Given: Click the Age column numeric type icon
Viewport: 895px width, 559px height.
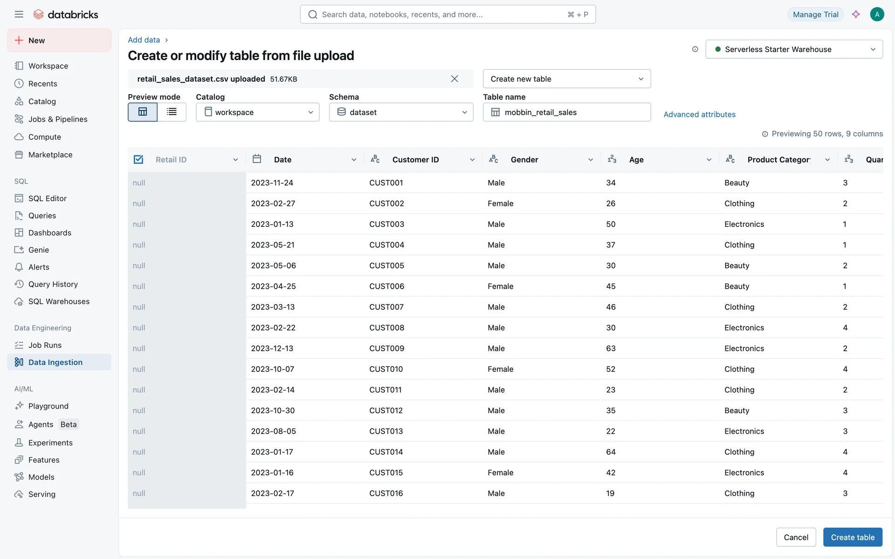Looking at the screenshot, I should click(x=612, y=159).
